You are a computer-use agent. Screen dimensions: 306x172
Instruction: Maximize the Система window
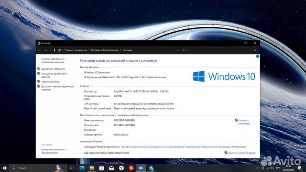click(246, 43)
